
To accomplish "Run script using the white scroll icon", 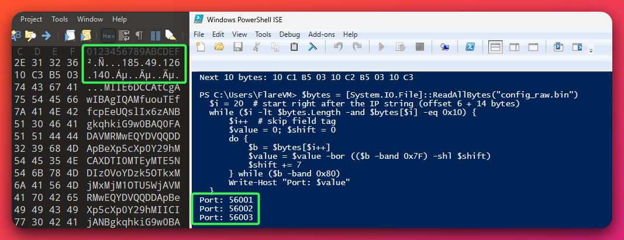I will 70,36.
